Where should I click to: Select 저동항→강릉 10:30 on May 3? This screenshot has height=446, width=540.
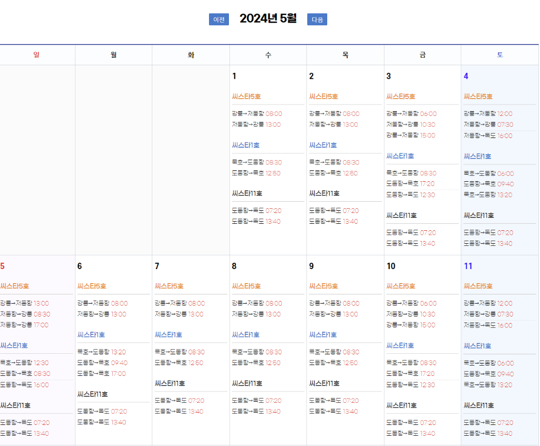[411, 125]
